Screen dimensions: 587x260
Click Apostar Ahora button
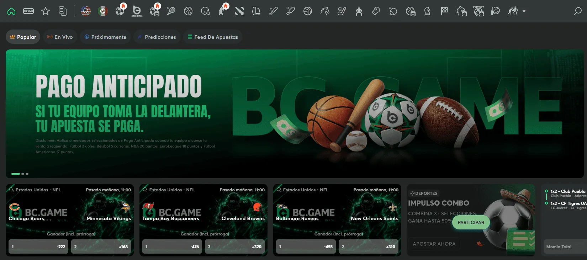[x=434, y=244]
